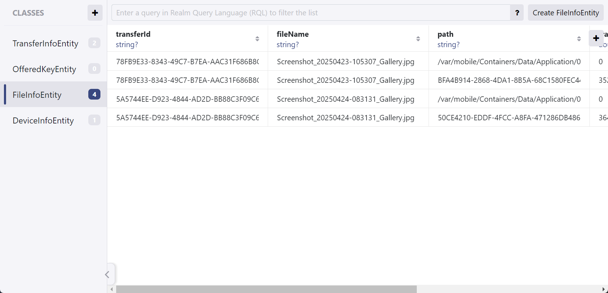Collapse the classes sidebar chevron
Image resolution: width=608 pixels, height=293 pixels.
(x=107, y=274)
